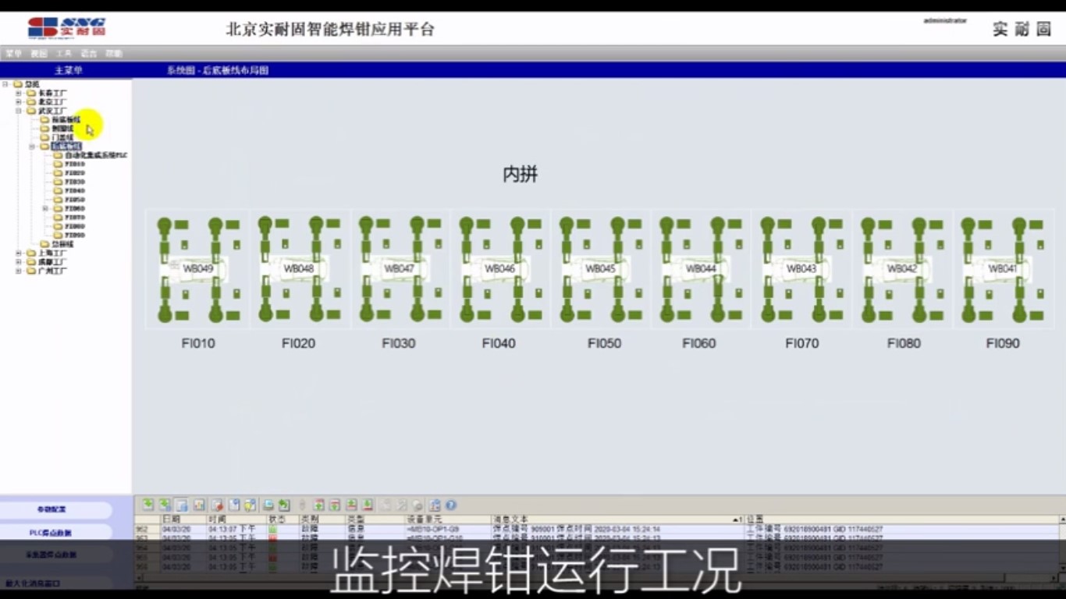The width and height of the screenshot is (1066, 599).
Task: Click the WB041 welding station diagram
Action: 1002,269
